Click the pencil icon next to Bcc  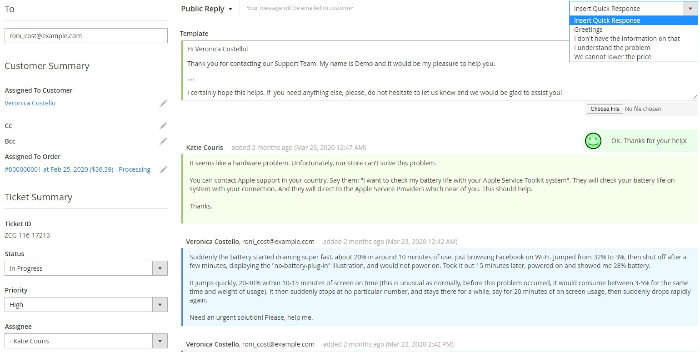pyautogui.click(x=163, y=141)
